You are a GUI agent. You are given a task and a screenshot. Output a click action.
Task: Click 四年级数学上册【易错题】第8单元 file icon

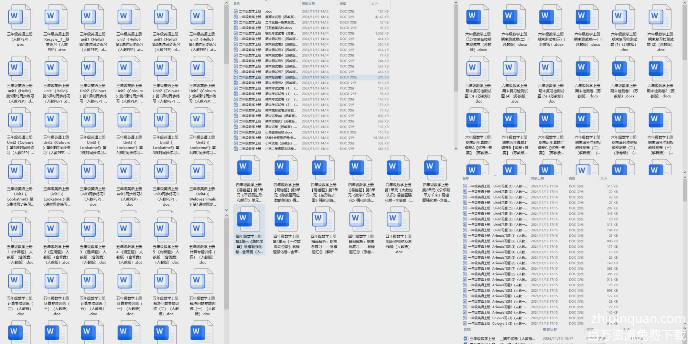(361, 168)
